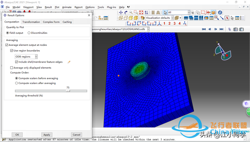Step to the next frame
Screen dimensions: 250x142
[216, 29]
